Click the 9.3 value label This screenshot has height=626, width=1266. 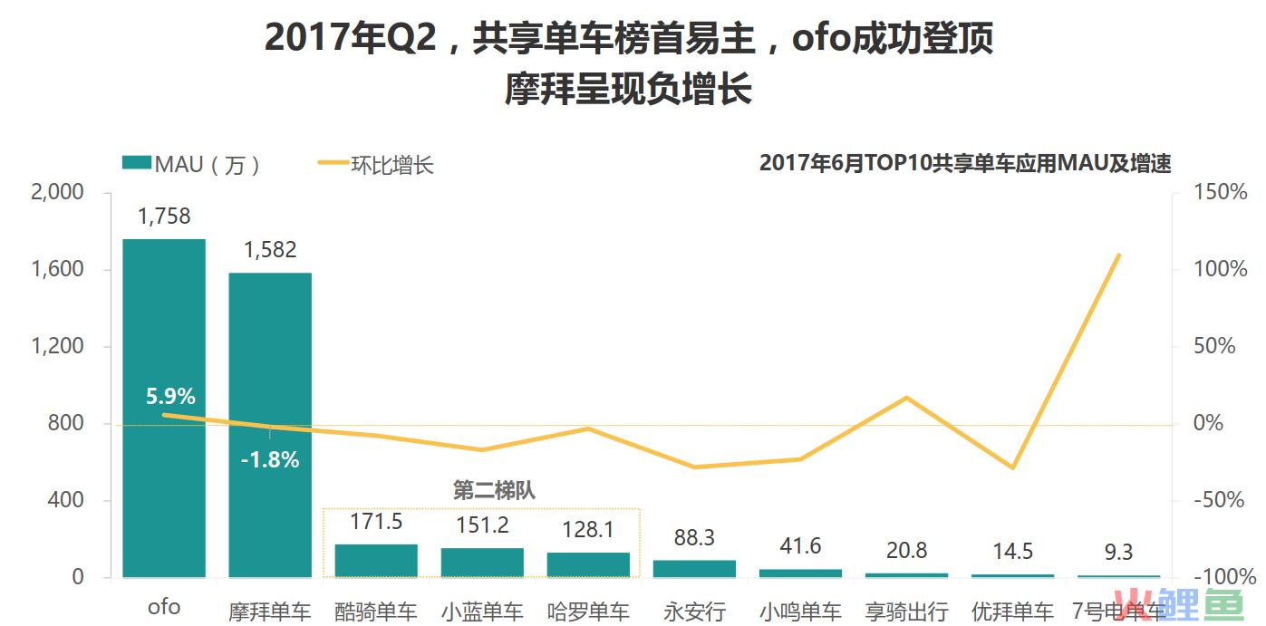(1118, 553)
